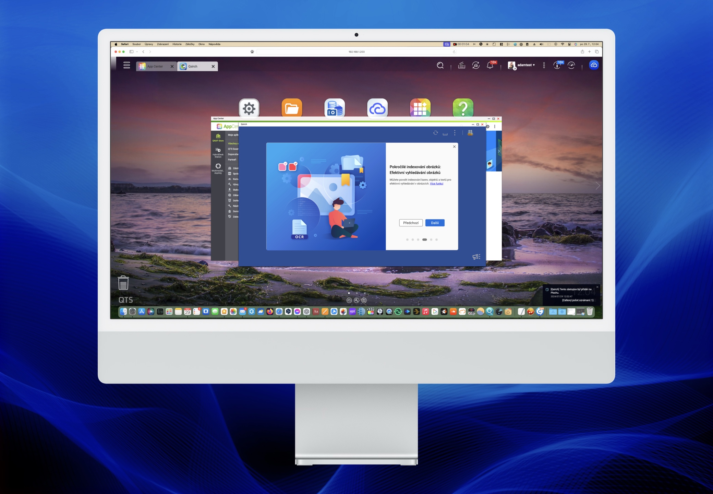Open the QTS search icon

point(440,65)
